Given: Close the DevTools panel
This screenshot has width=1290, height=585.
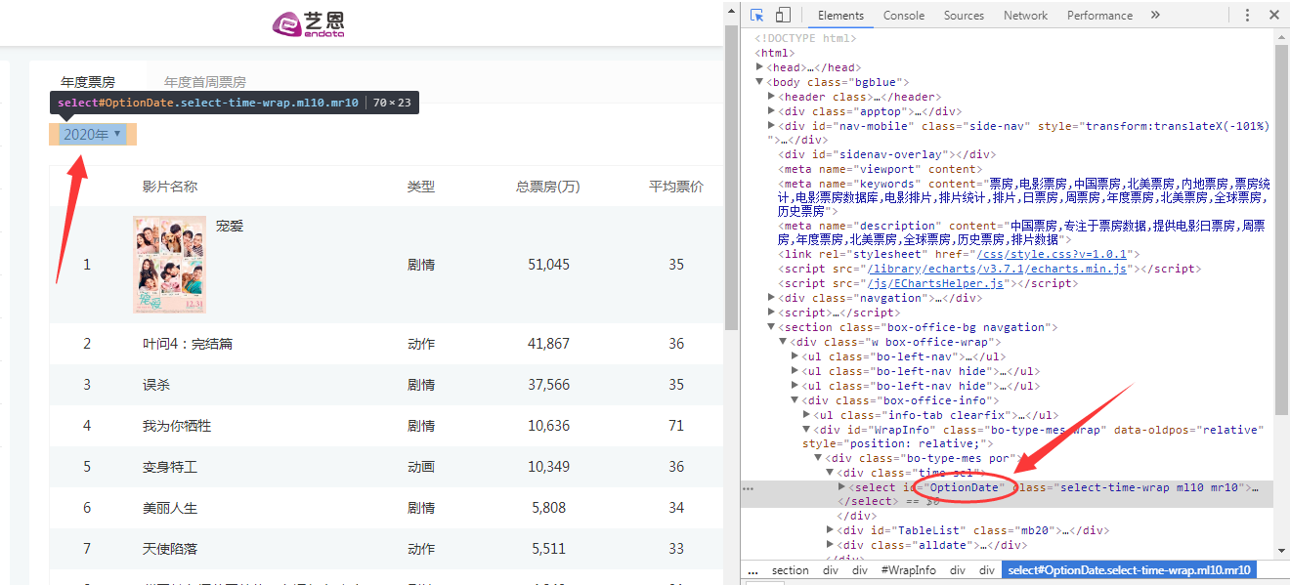Looking at the screenshot, I should pos(1274,15).
